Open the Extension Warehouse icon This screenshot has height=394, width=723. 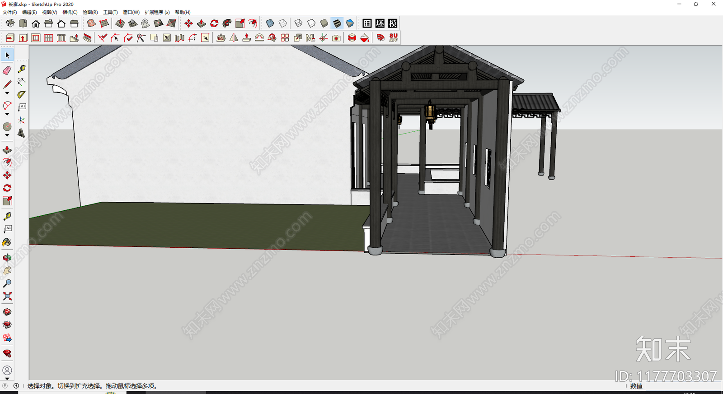[x=7, y=325]
